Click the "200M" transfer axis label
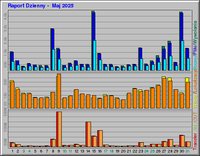 (x=5, y=127)
